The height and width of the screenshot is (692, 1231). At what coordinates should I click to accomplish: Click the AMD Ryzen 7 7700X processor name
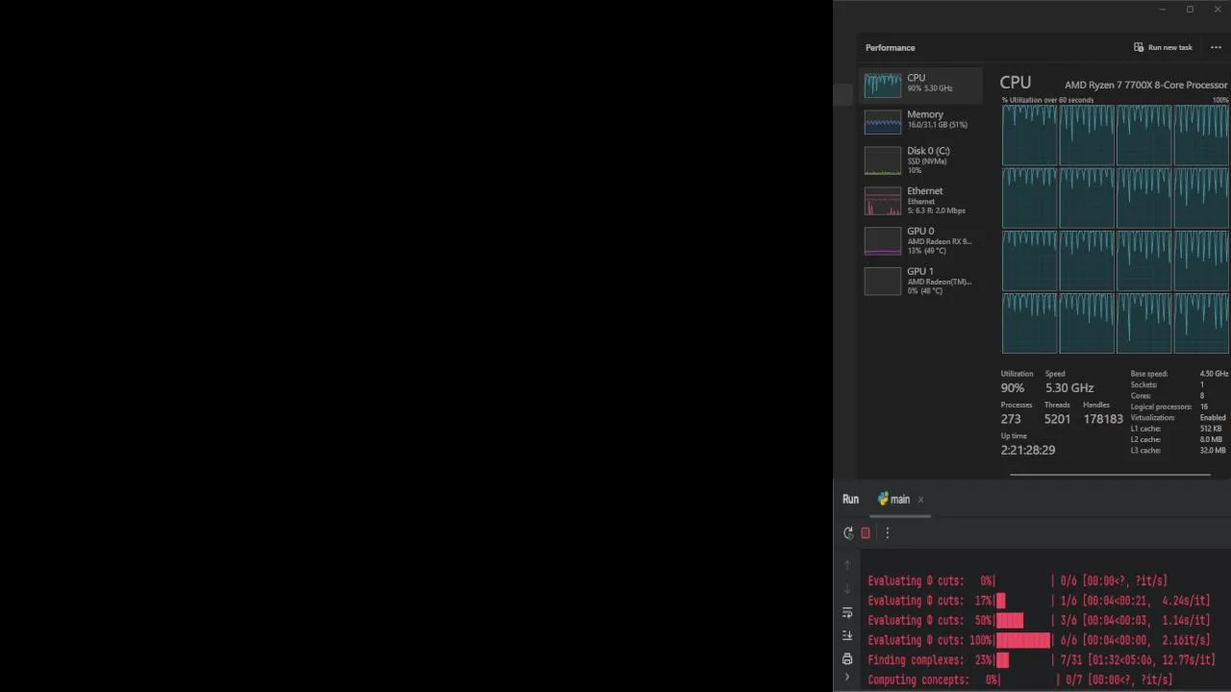tap(1145, 85)
